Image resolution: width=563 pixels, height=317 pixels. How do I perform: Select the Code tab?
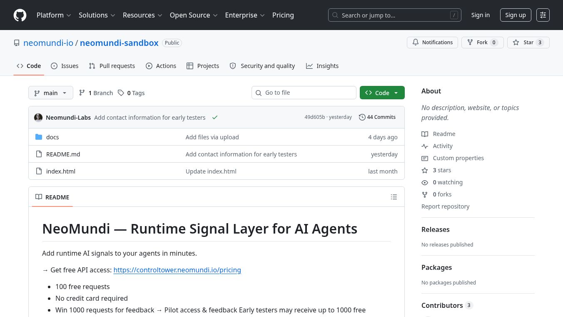[x=29, y=66]
